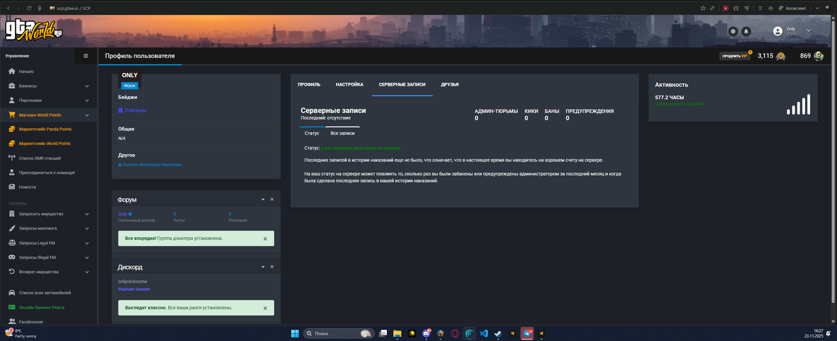Viewport: 837px width, 341px height.
Task: Open the Windows Start menu
Action: click(x=295, y=333)
